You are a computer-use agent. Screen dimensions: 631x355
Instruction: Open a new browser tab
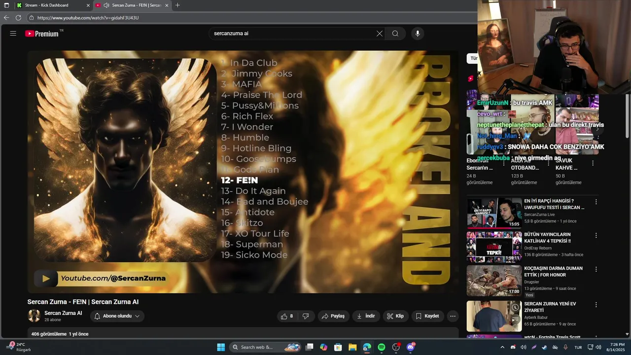point(177,5)
